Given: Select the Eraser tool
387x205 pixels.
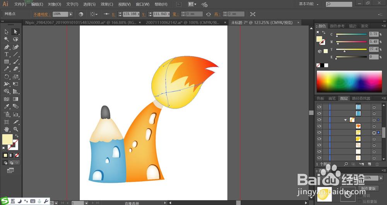Looking at the screenshot, I should tap(15, 69).
